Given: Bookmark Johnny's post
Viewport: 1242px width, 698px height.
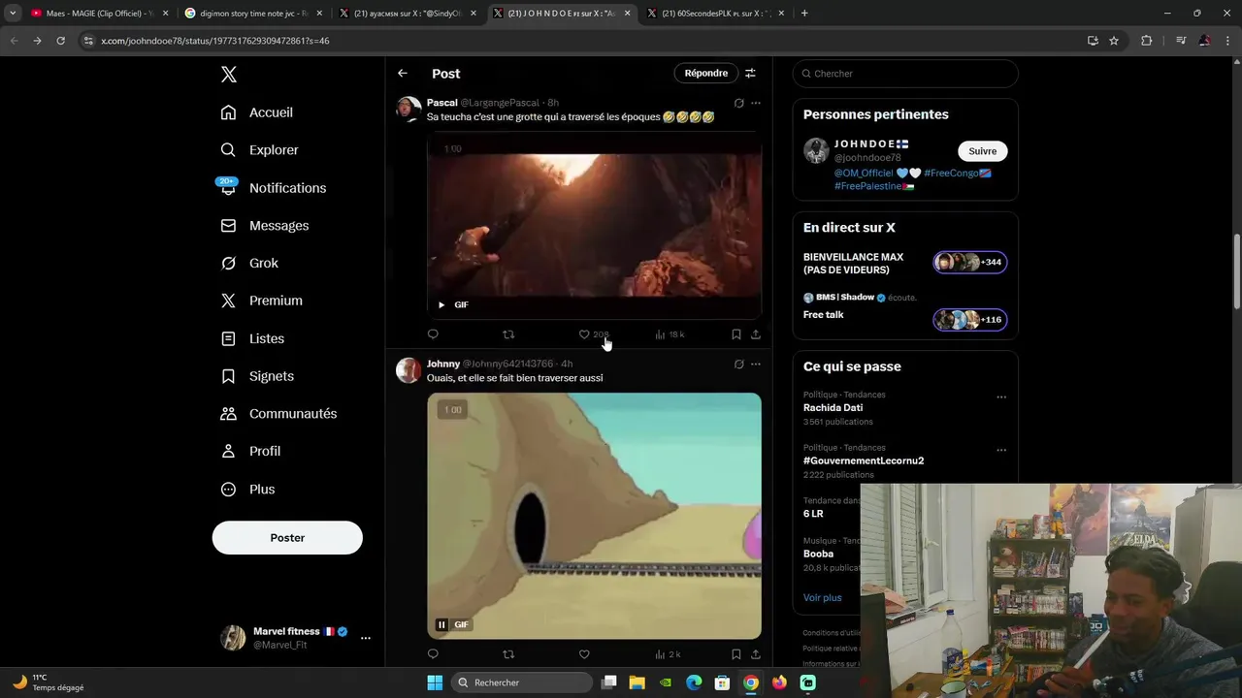Looking at the screenshot, I should (x=736, y=654).
